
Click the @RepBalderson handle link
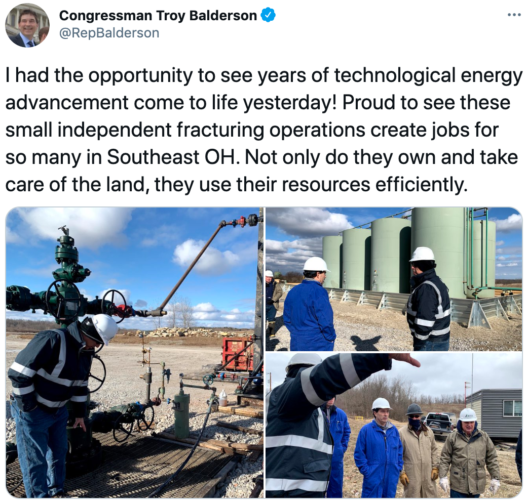tap(109, 33)
